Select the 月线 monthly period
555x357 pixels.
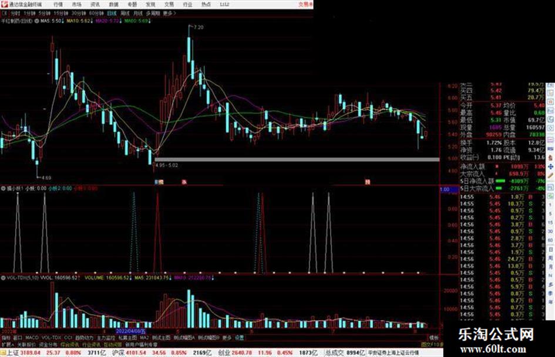137,13
